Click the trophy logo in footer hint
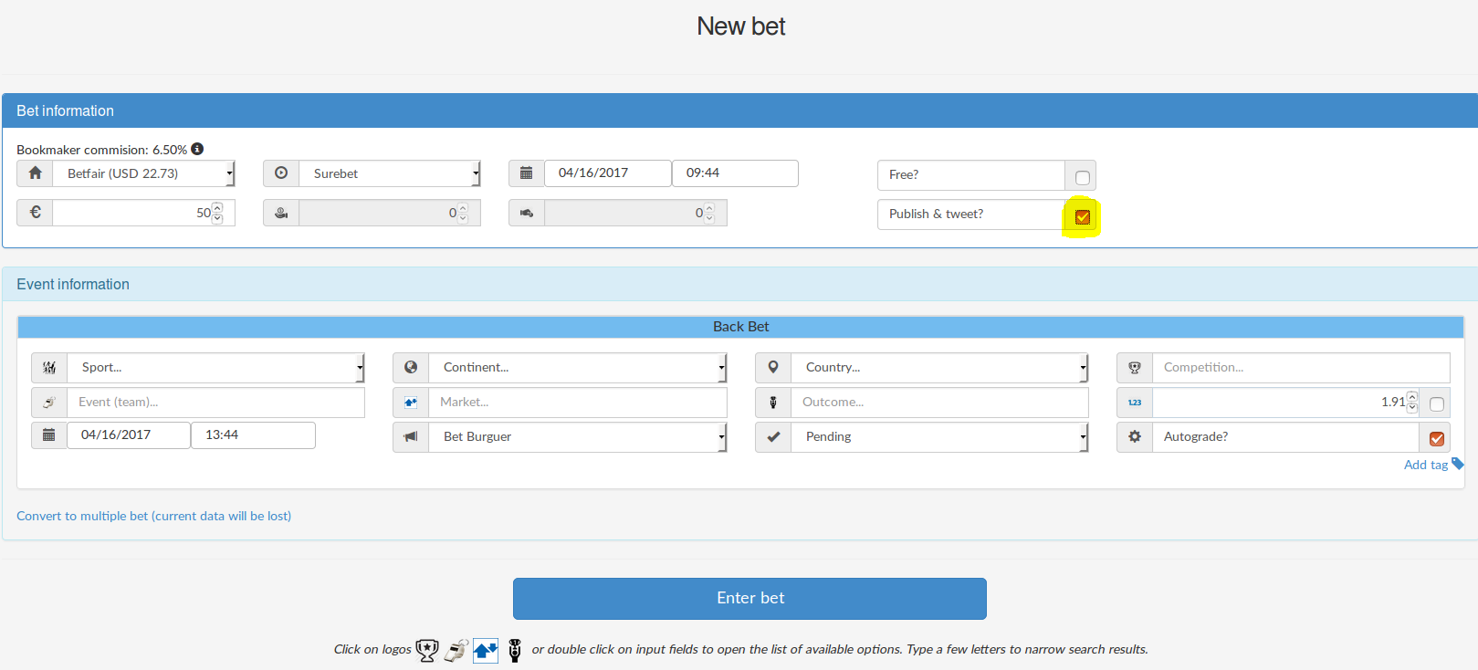This screenshot has width=1478, height=670. coord(426,650)
